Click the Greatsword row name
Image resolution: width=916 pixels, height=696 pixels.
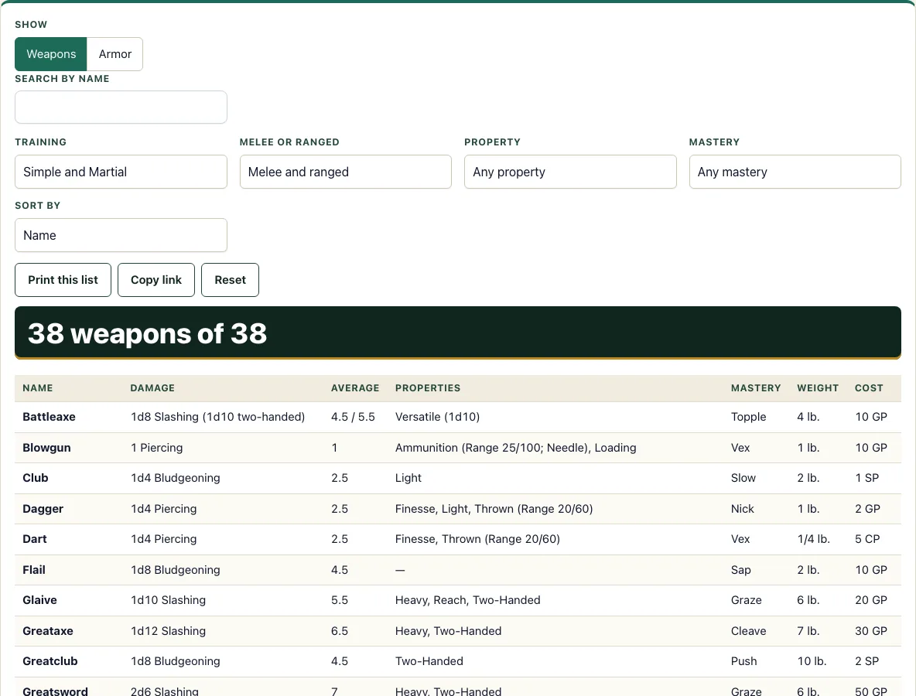pos(56,691)
